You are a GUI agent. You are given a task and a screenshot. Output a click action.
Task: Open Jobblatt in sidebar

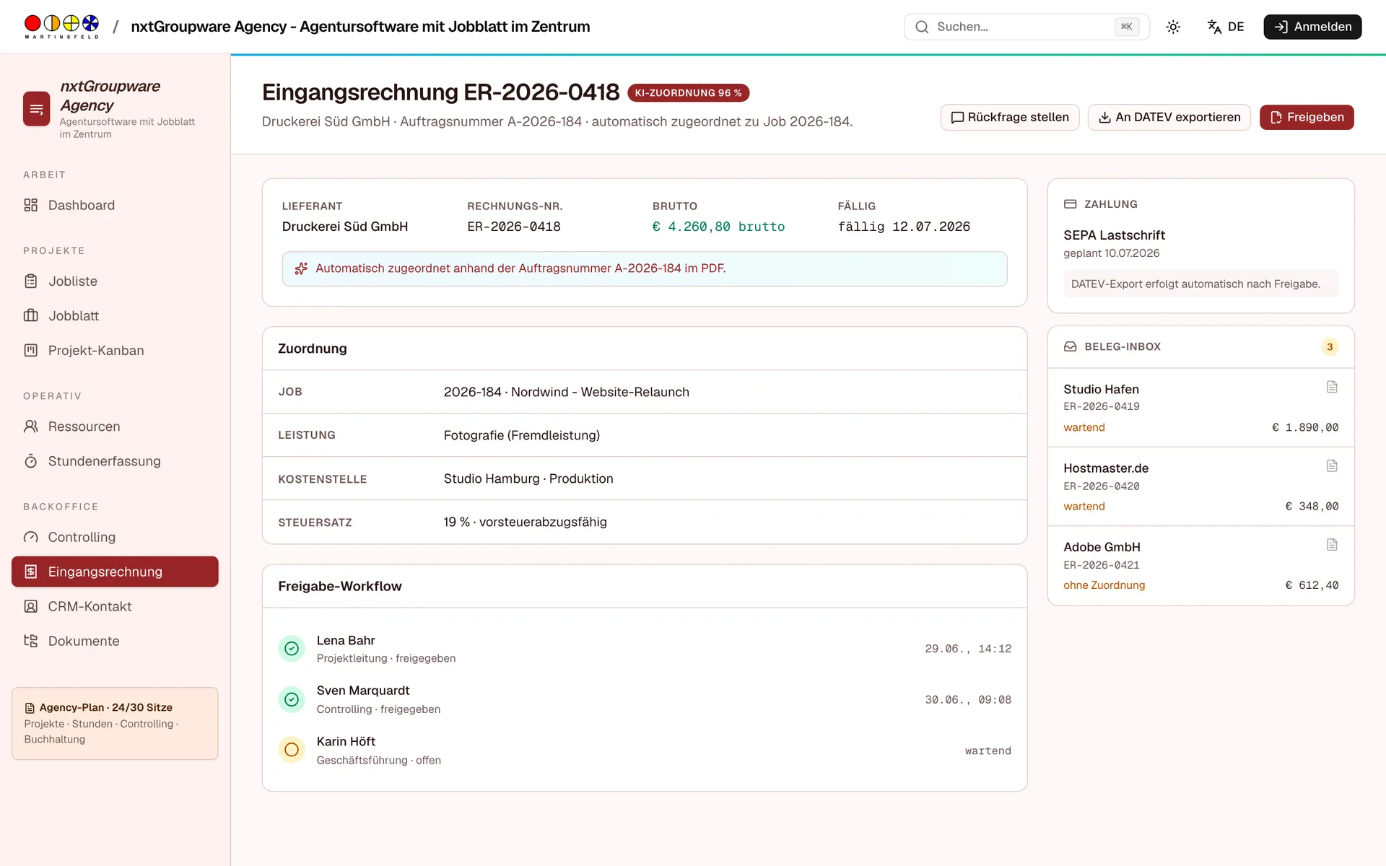tap(115, 316)
